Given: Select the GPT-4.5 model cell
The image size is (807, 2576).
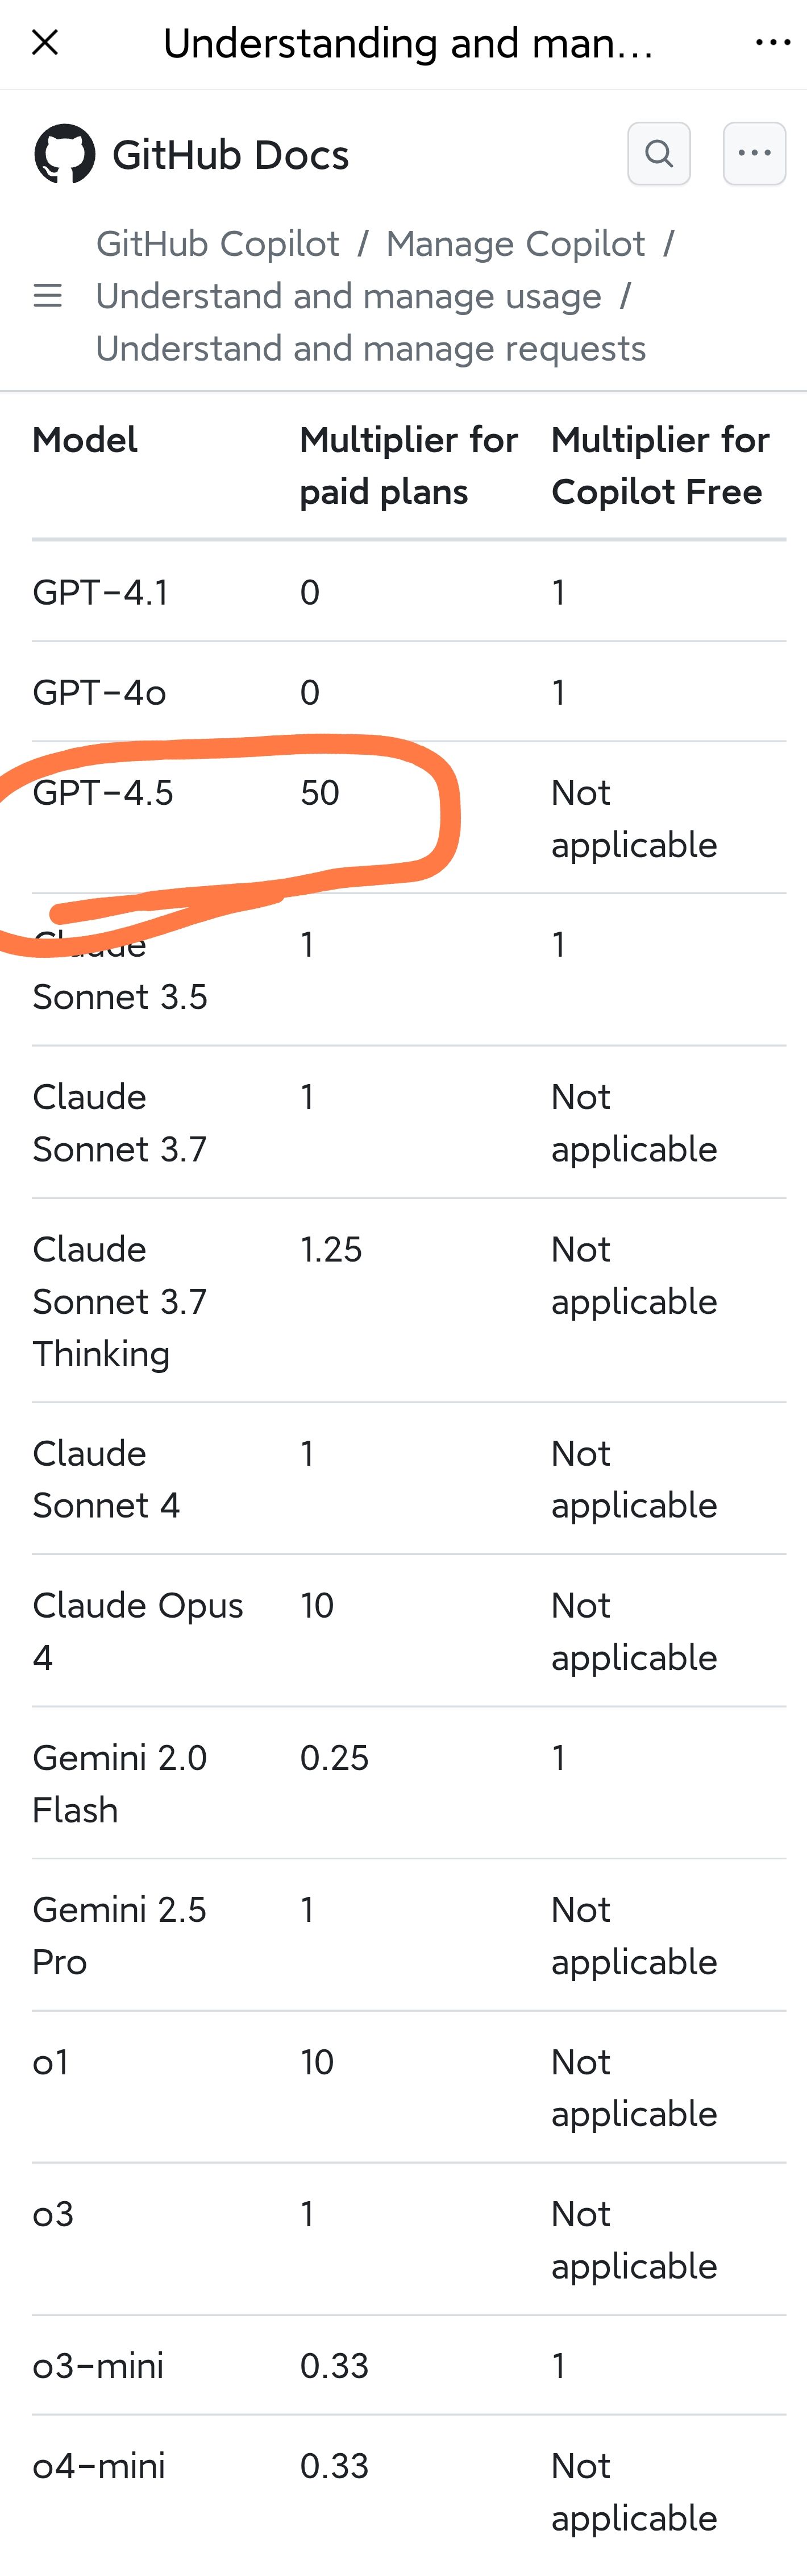Looking at the screenshot, I should pos(103,793).
